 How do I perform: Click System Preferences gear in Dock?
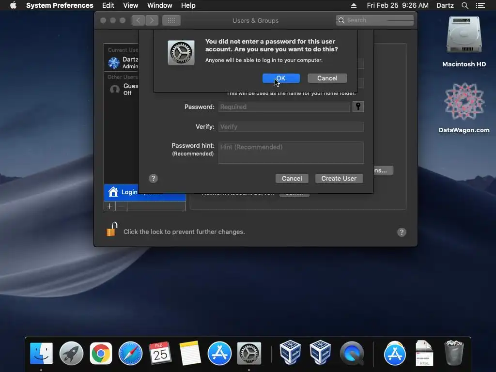pos(249,353)
